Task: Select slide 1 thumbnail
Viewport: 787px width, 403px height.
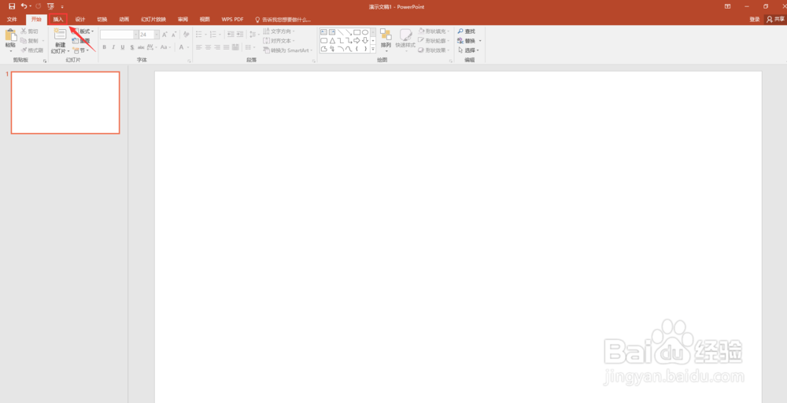Action: (x=65, y=102)
